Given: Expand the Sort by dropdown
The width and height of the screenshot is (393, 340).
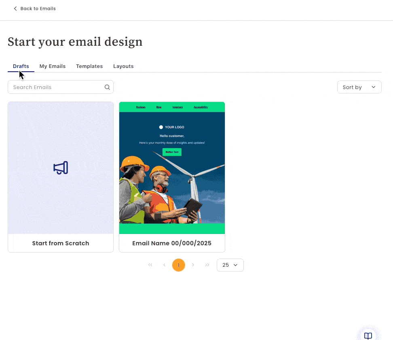Looking at the screenshot, I should coord(359,87).
